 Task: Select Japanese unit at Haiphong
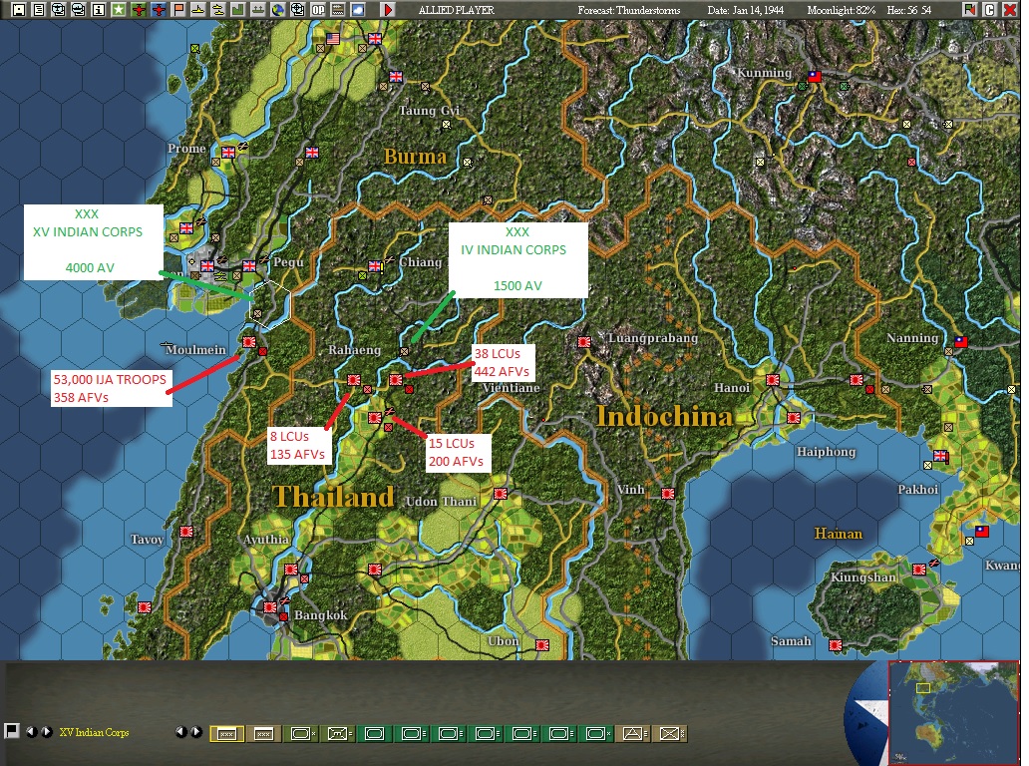[794, 418]
